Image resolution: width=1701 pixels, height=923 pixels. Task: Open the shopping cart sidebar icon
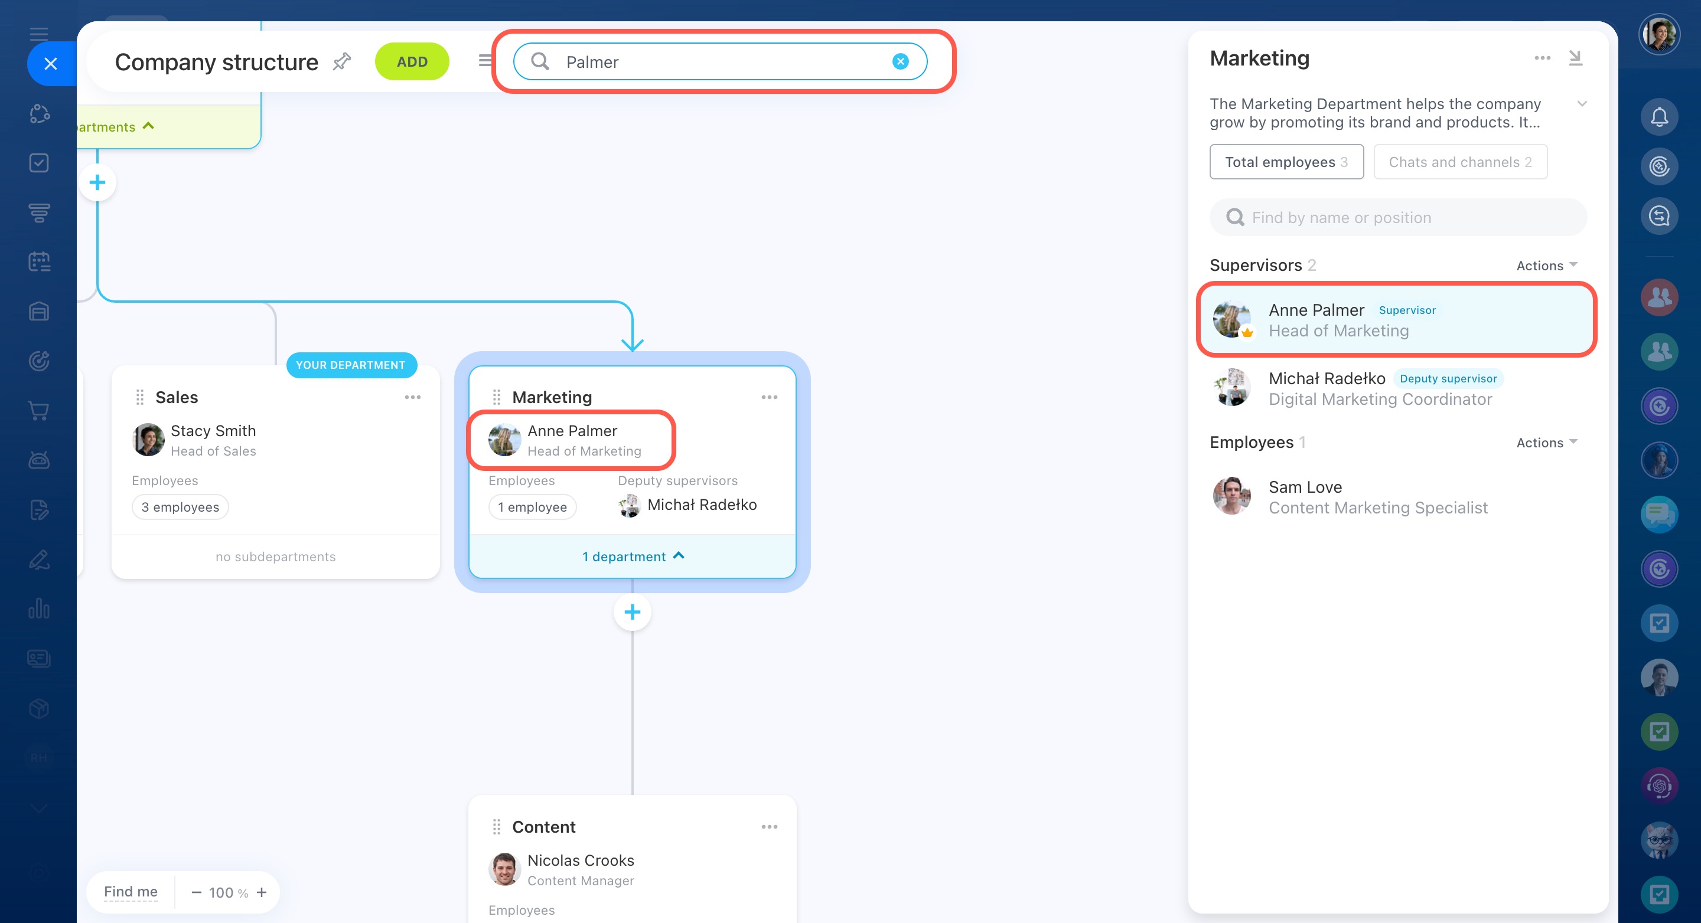(x=39, y=410)
